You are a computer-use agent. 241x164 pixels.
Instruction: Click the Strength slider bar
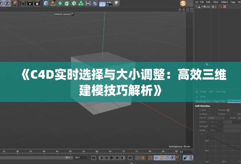tap(232, 126)
